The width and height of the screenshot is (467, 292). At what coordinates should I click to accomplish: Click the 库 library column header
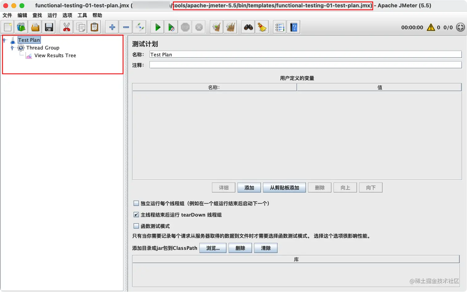pos(296,259)
